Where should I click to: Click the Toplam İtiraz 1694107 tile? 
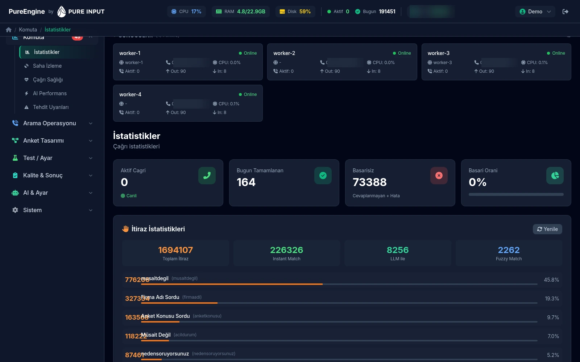[x=175, y=253]
